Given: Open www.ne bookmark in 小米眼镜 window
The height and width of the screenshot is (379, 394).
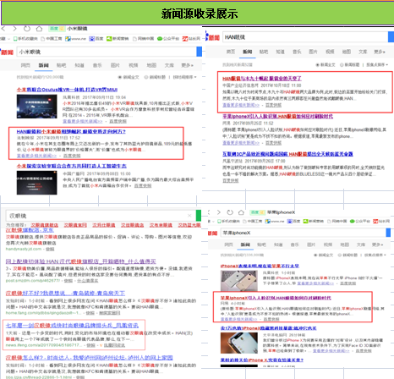Looking at the screenshot, I should point(75,39).
